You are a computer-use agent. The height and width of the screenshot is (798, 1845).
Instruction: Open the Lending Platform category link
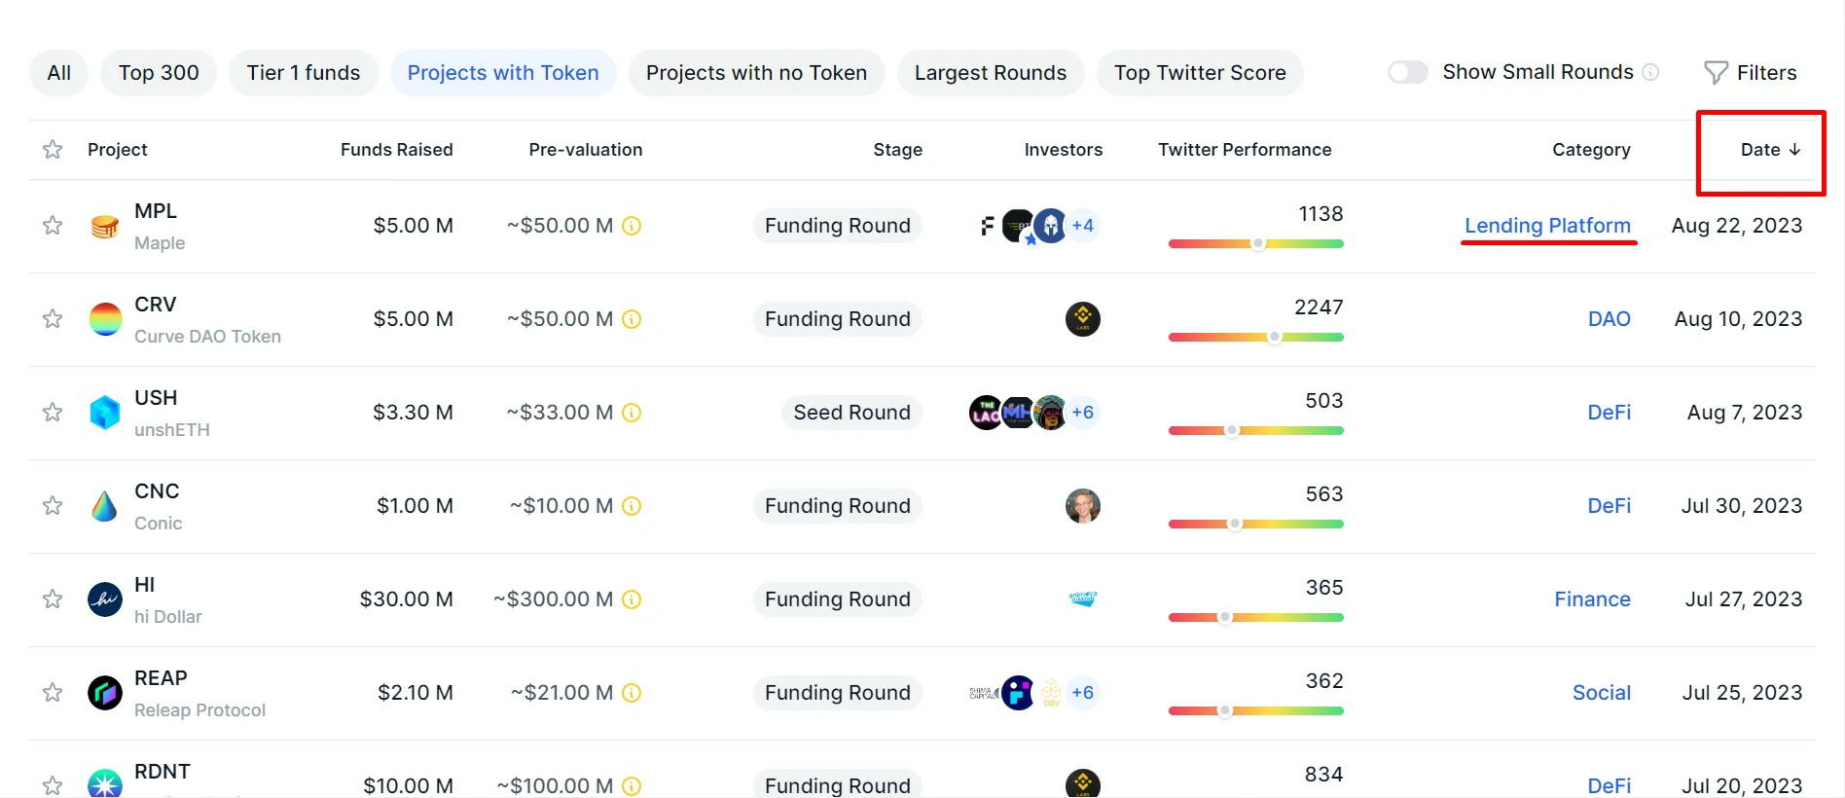point(1547,226)
